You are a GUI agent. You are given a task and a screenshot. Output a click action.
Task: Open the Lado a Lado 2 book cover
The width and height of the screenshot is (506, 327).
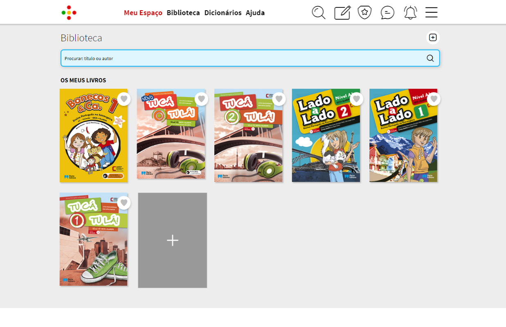326,135
